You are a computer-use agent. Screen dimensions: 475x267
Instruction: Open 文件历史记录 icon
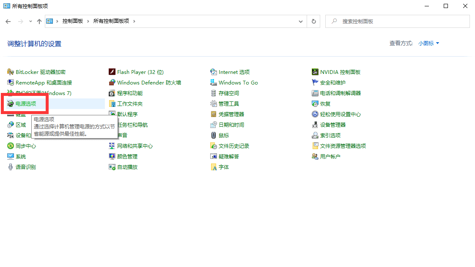[214, 146]
